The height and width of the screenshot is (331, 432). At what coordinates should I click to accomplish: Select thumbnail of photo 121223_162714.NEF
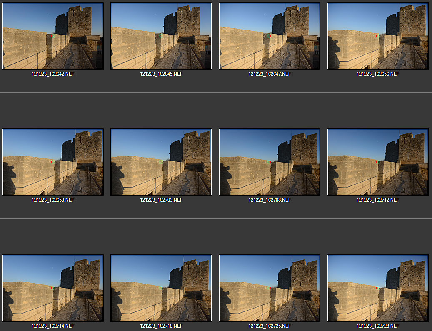[53, 288]
